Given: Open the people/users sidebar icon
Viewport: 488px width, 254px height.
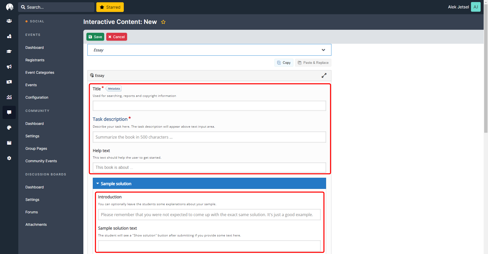Looking at the screenshot, I should (x=9, y=21).
